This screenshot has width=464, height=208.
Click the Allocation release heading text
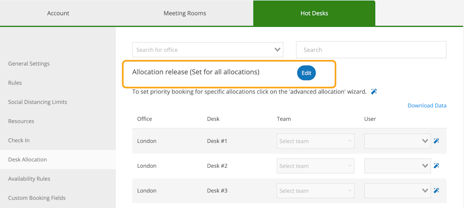point(196,72)
